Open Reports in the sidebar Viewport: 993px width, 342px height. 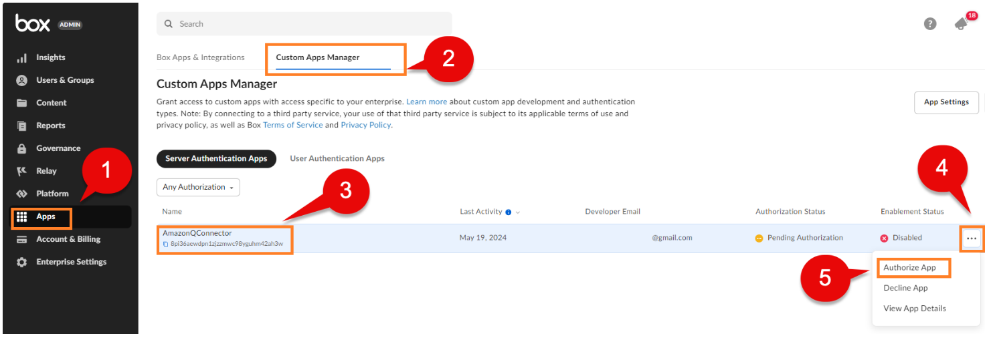coord(50,126)
